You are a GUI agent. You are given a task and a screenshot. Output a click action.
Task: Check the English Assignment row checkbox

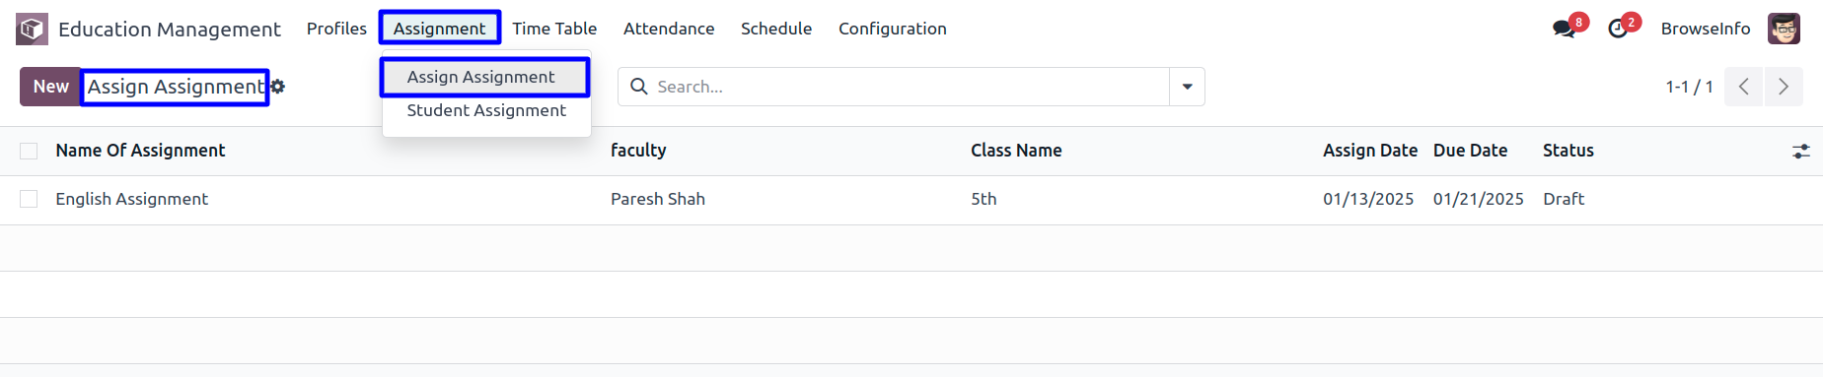pos(29,199)
